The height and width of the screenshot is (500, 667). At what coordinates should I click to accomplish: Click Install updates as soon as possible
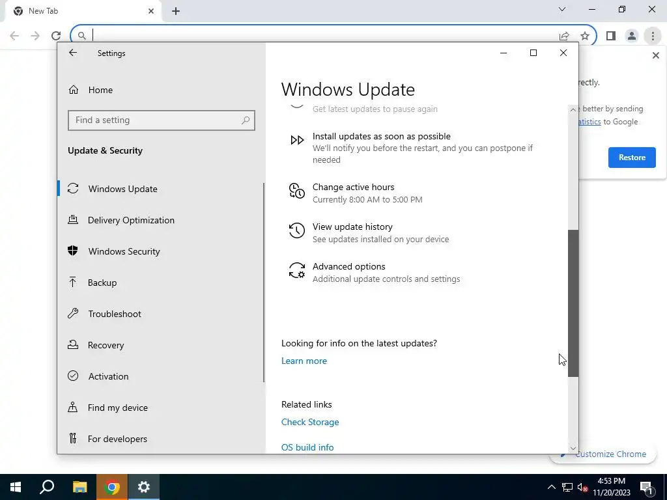click(x=382, y=137)
